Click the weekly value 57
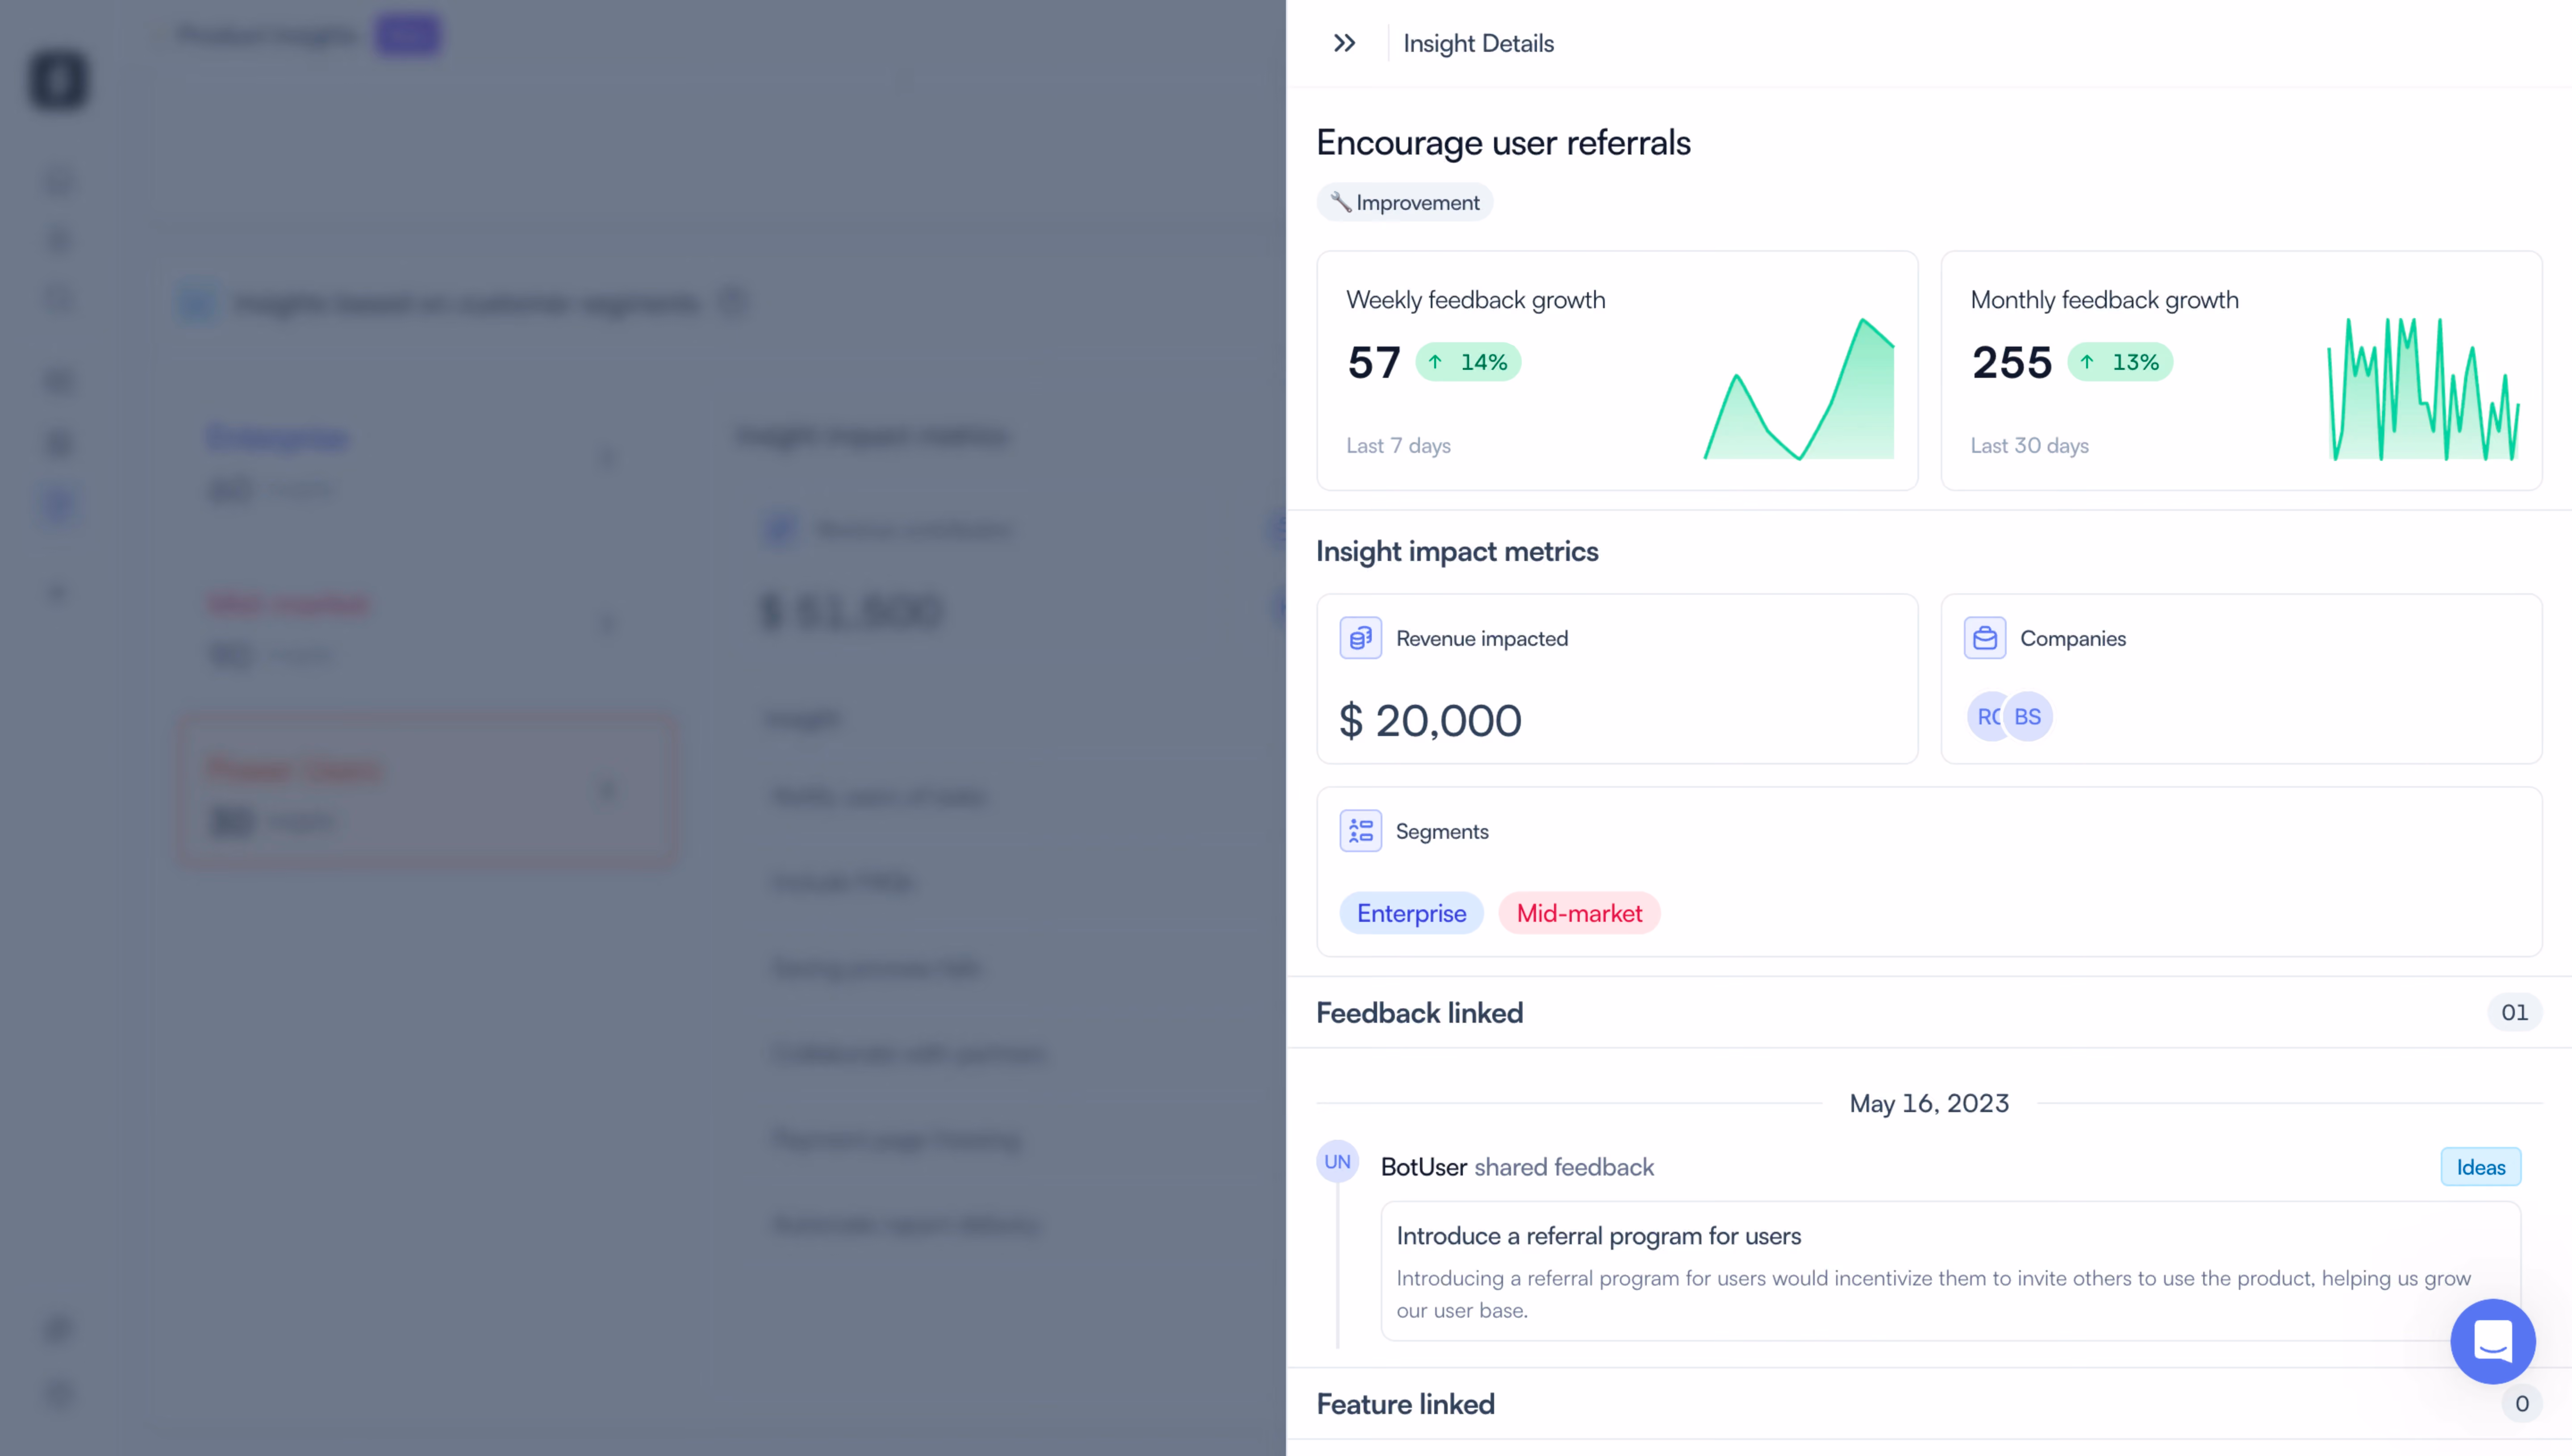 (x=1374, y=362)
